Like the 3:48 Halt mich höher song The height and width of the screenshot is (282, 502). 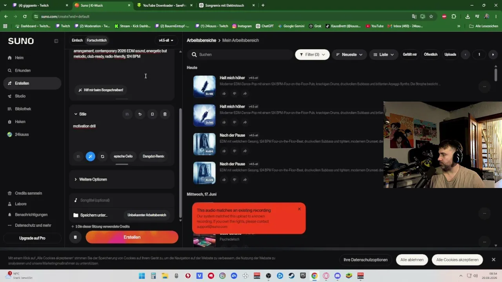[224, 94]
